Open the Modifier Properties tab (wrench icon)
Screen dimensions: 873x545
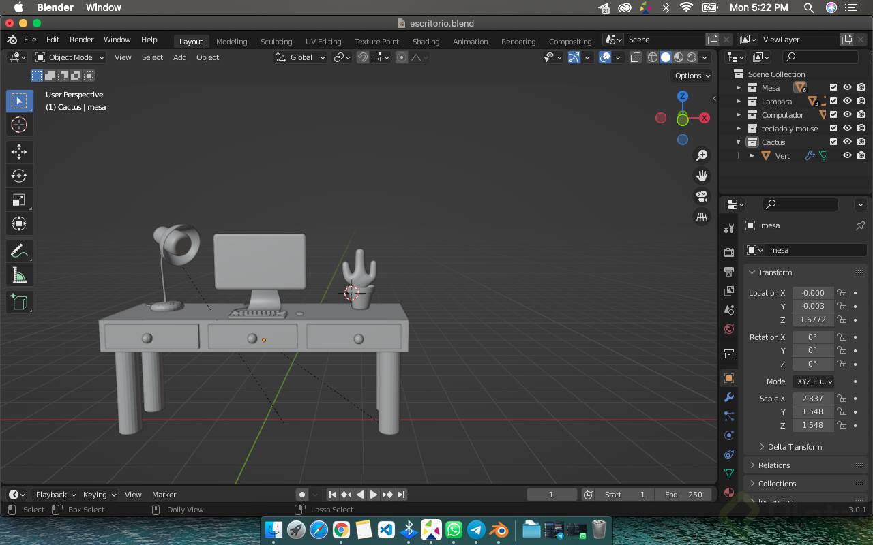(728, 397)
